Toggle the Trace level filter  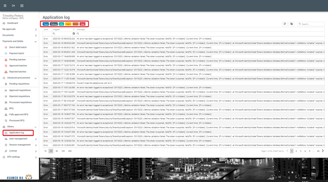(46, 24)
